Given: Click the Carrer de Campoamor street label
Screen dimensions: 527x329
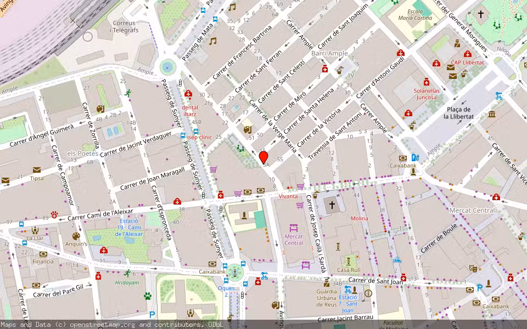Looking at the screenshot, I should [x=63, y=174].
